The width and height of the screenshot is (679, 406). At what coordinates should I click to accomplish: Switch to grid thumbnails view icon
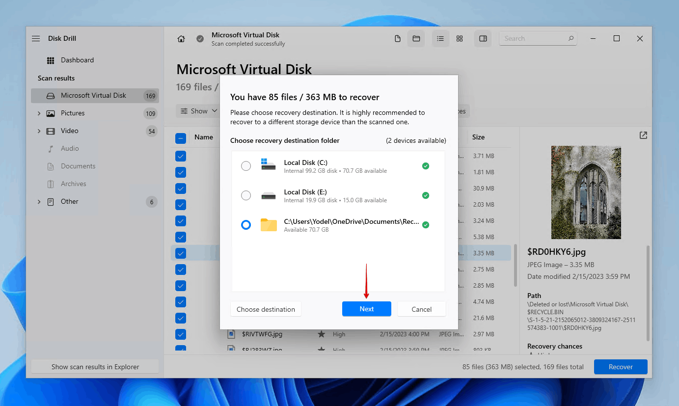click(460, 38)
